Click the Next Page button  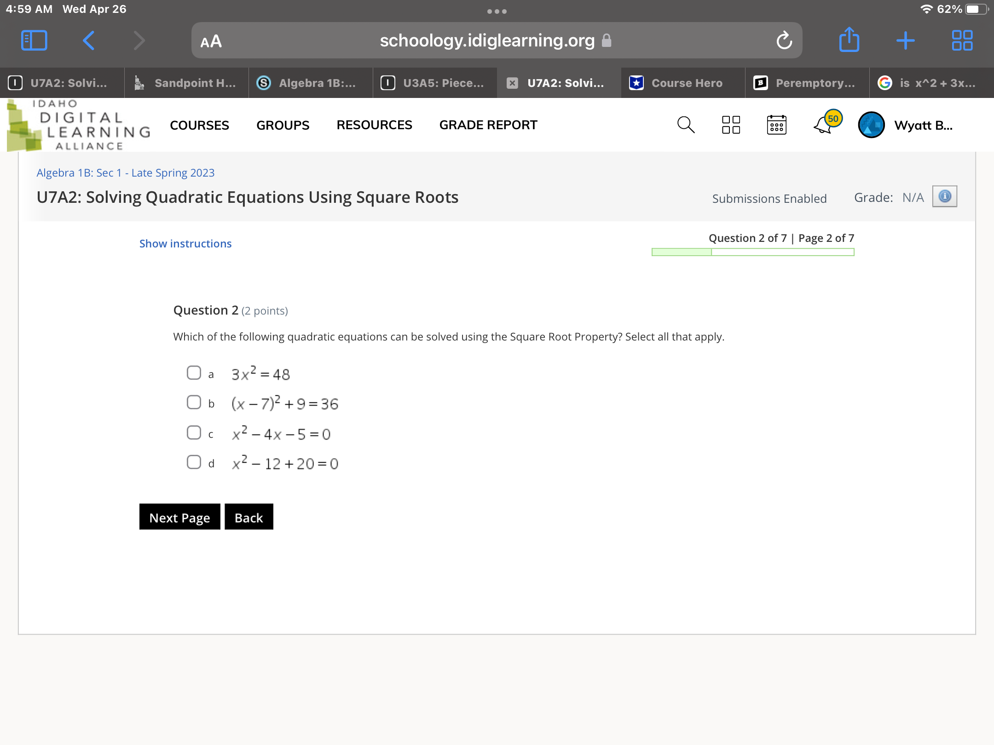click(x=179, y=517)
